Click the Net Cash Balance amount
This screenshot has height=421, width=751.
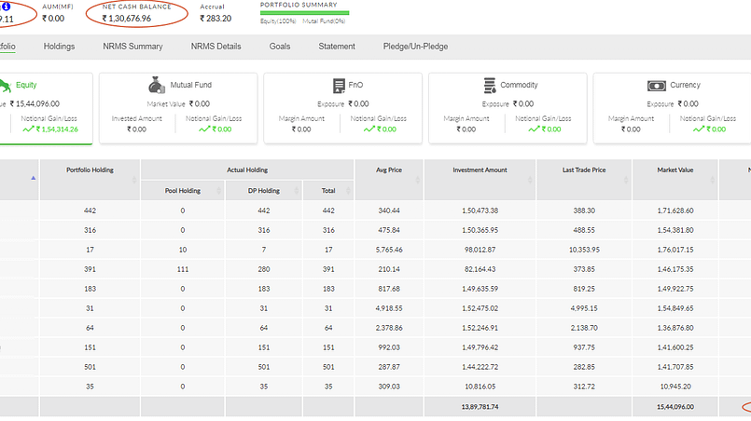coord(127,19)
